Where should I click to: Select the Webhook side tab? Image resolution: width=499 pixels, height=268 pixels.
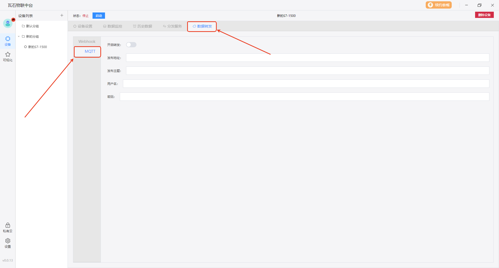[87, 42]
